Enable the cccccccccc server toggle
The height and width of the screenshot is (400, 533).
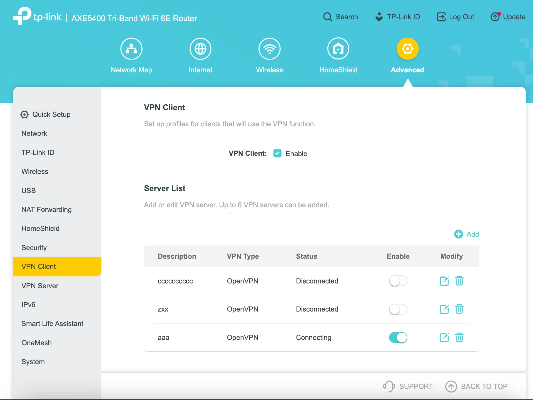(x=398, y=281)
